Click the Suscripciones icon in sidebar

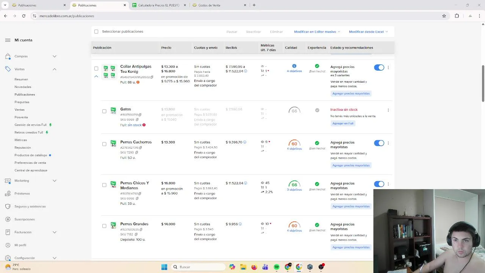coord(8,220)
